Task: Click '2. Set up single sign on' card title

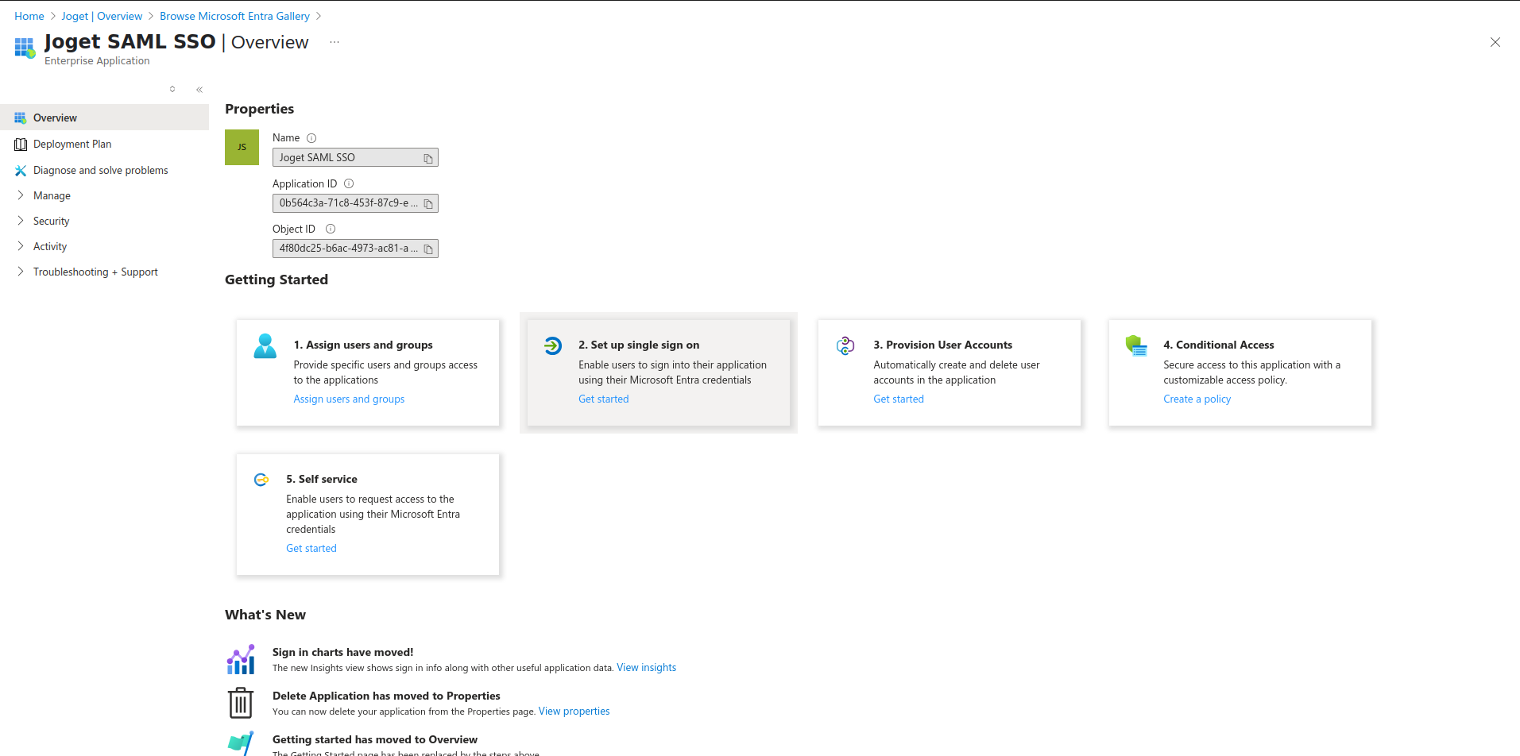Action: 639,345
